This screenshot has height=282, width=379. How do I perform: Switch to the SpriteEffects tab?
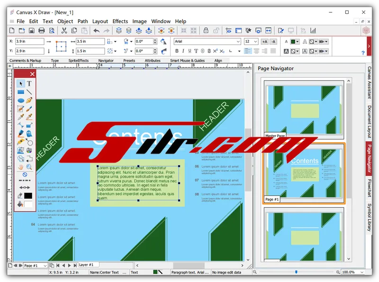point(78,61)
